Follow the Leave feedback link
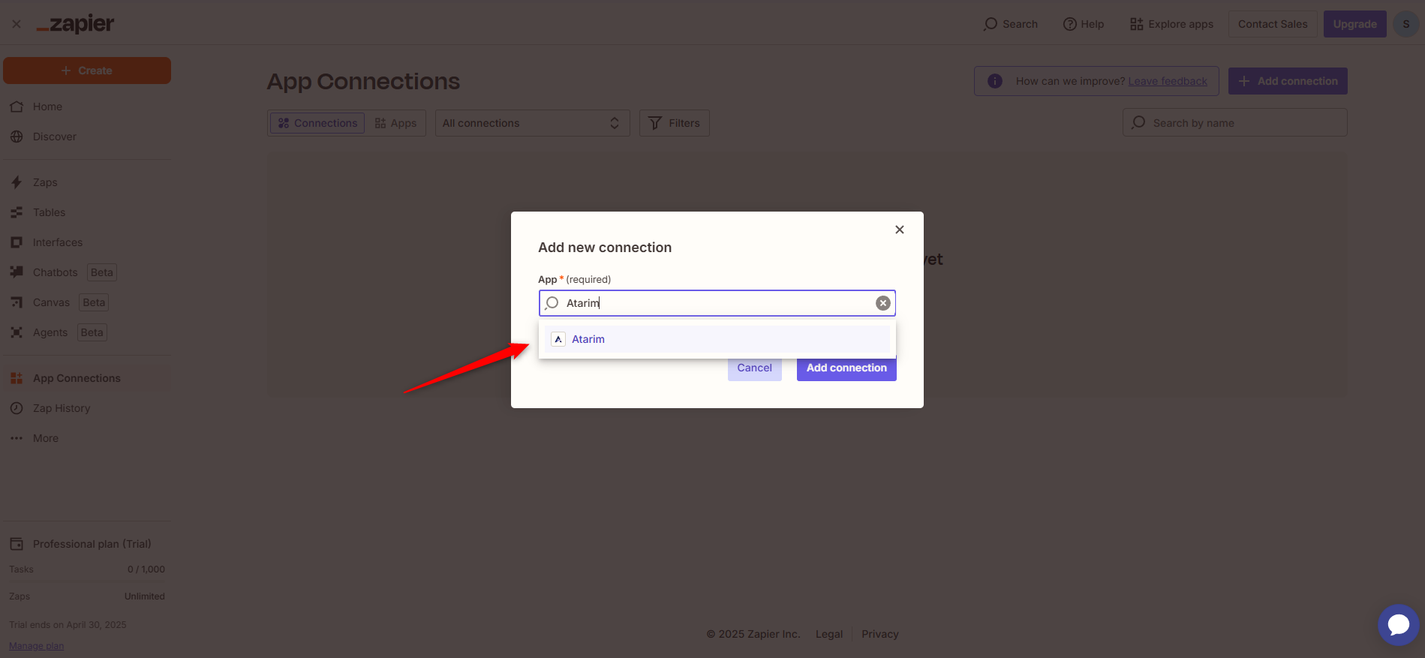This screenshot has width=1425, height=658. (x=1168, y=81)
